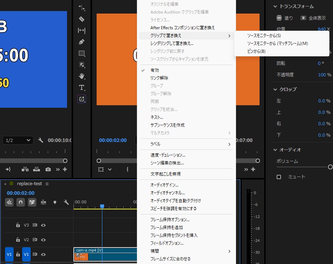Viewport: 333px width, 264px height.
Task: Toggle V3 sync lock
Action: tap(35, 225)
